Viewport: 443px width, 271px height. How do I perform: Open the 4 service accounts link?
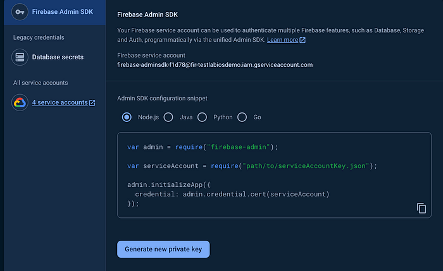pos(59,102)
